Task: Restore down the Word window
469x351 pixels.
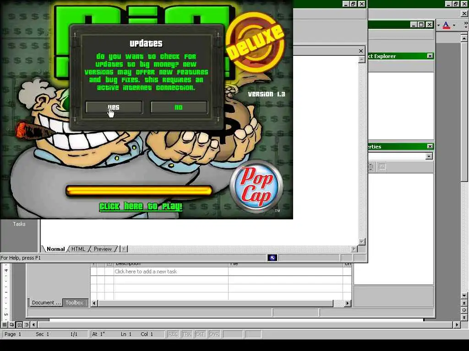Action: (456, 4)
